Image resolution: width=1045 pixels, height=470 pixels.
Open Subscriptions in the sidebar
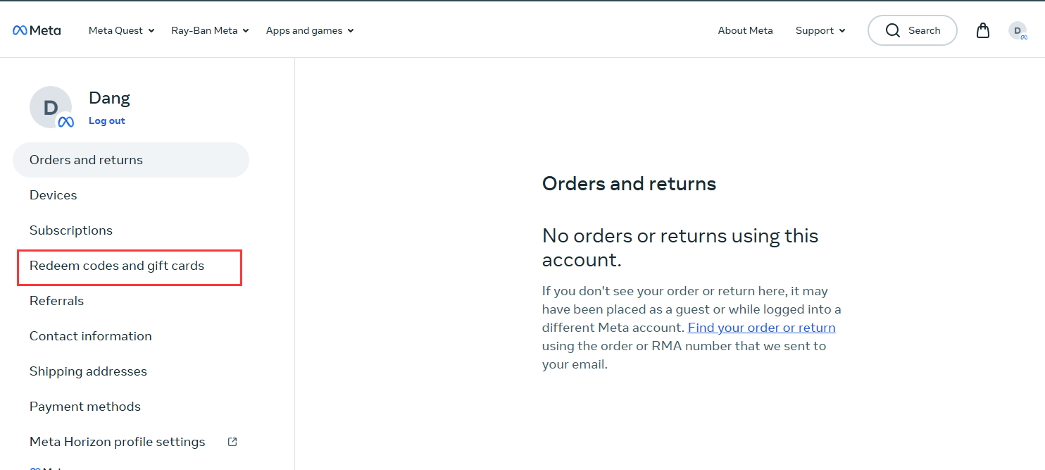(71, 230)
